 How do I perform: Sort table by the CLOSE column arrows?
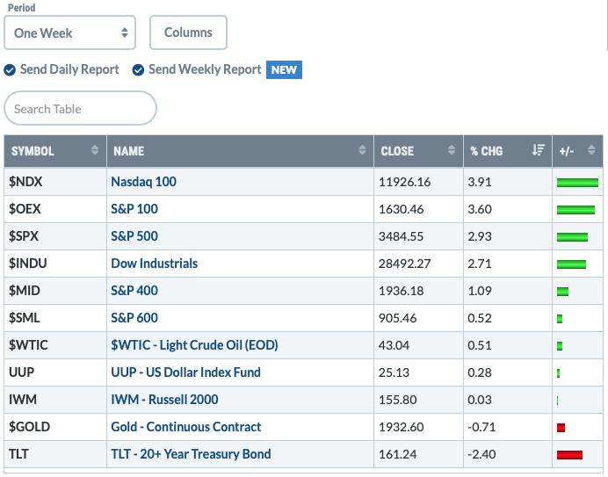452,150
